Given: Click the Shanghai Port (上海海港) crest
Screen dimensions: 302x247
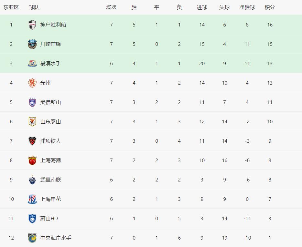Looking at the screenshot, I should click(x=32, y=160).
